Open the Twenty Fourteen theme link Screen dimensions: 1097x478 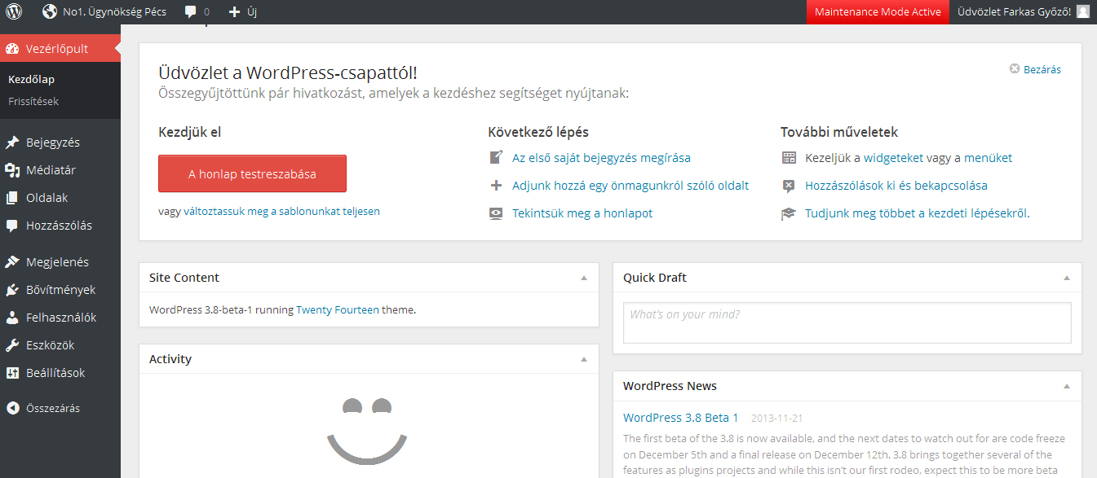(x=338, y=309)
